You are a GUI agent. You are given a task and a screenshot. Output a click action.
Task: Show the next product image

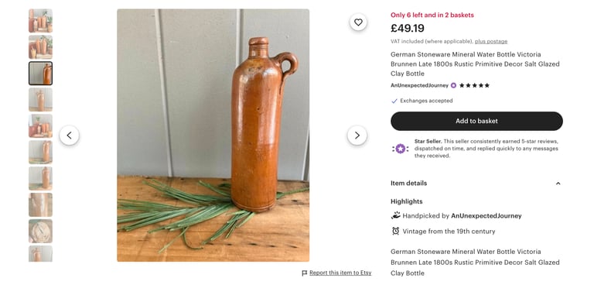[x=357, y=135]
